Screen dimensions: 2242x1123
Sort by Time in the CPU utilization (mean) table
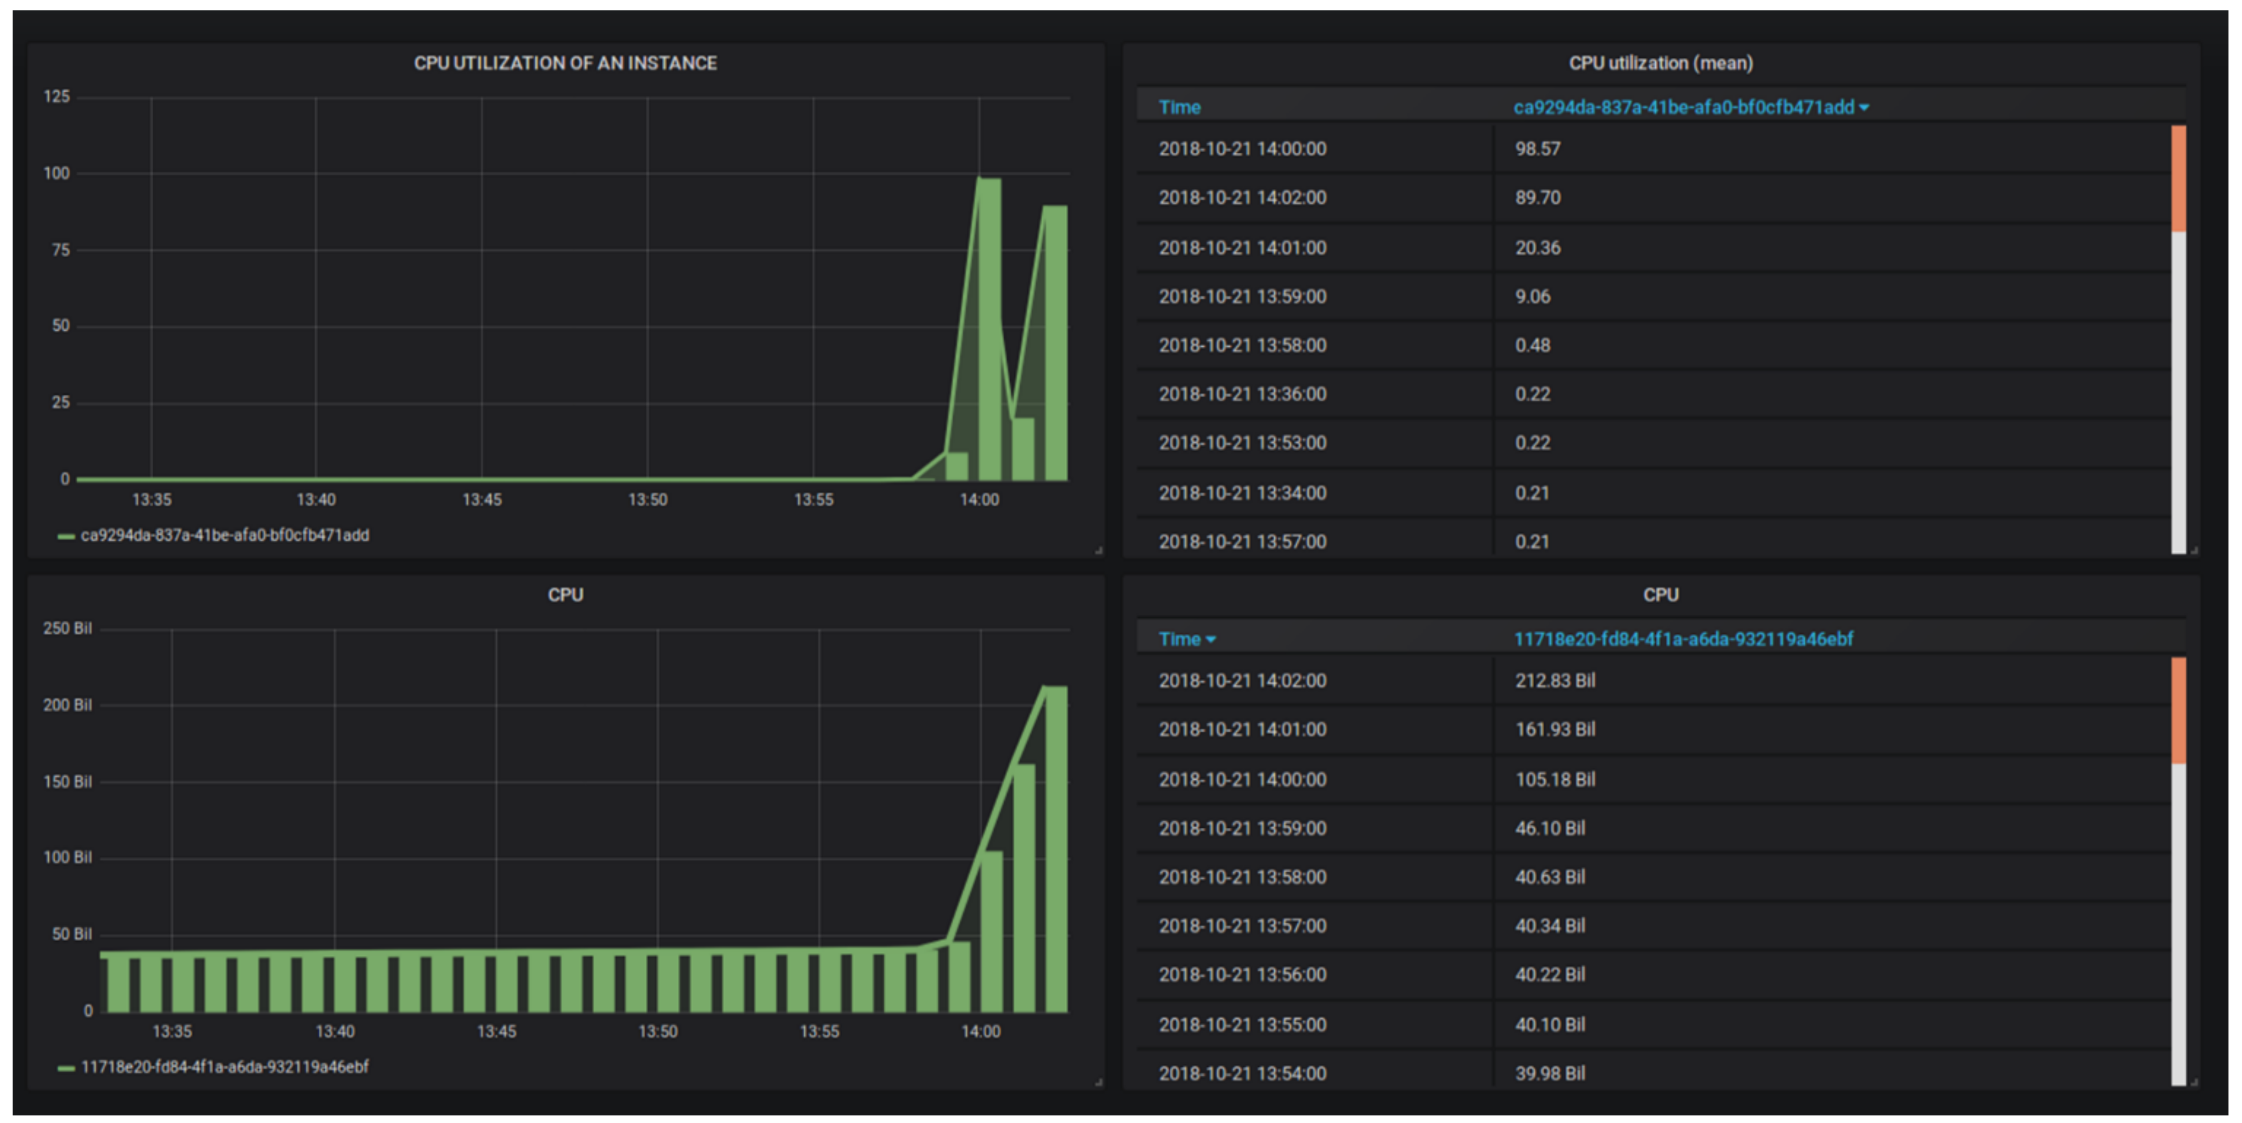click(x=1179, y=107)
